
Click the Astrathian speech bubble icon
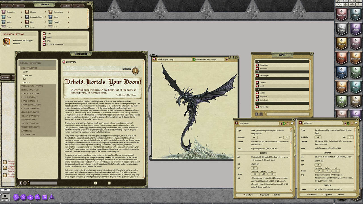[292, 124]
